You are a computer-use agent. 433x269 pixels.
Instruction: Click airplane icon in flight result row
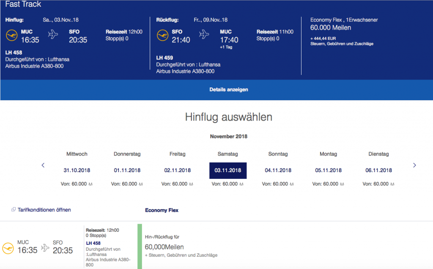[45, 247]
